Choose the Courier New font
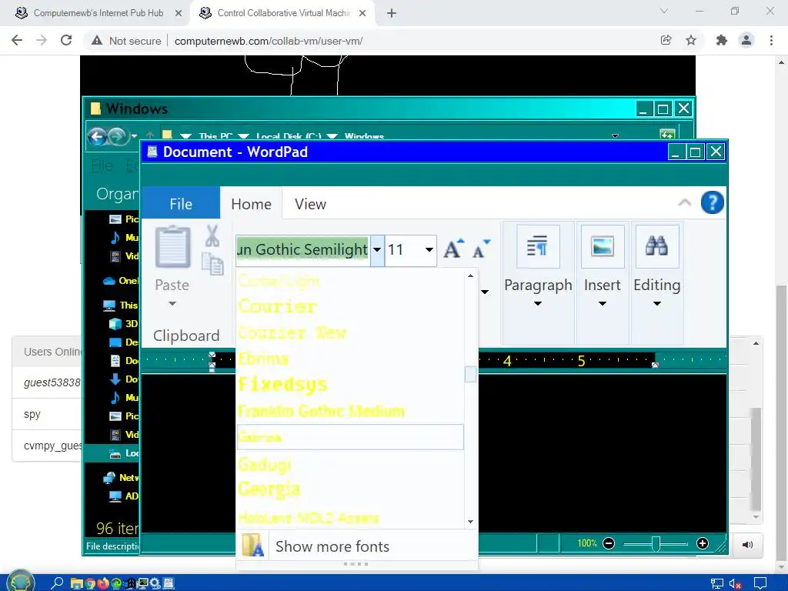The height and width of the screenshot is (591, 788). click(292, 332)
